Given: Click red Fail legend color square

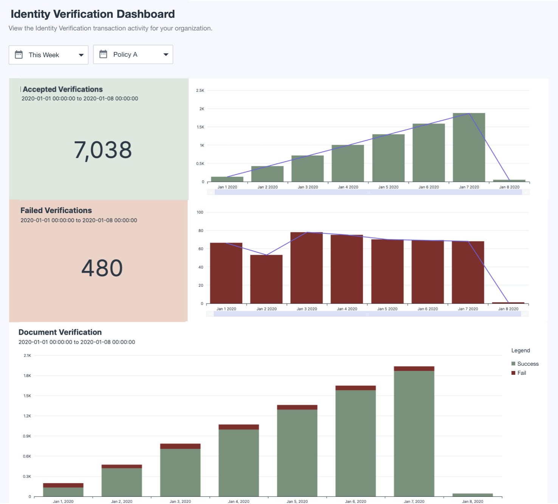Looking at the screenshot, I should tap(513, 373).
